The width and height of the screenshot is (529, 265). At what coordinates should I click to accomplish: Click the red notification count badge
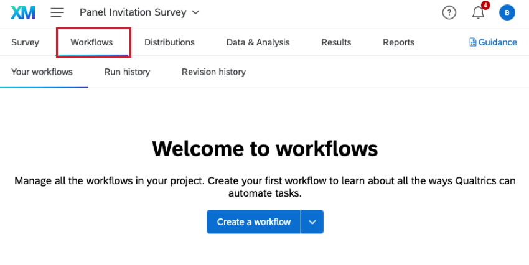tap(485, 6)
